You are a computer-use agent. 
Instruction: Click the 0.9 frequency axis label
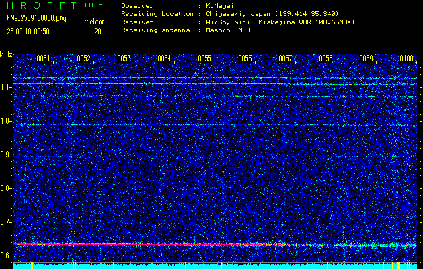5,155
